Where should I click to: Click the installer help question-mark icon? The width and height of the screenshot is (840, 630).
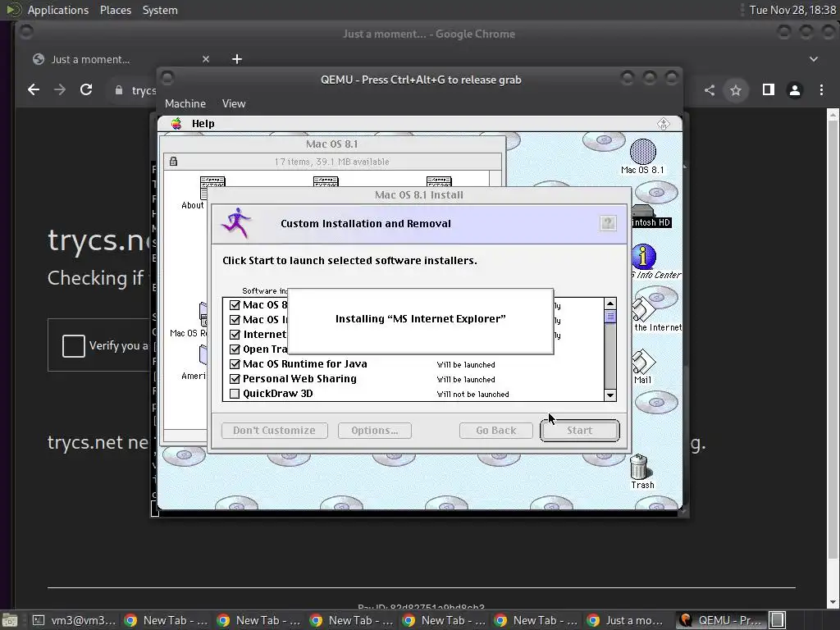point(608,223)
